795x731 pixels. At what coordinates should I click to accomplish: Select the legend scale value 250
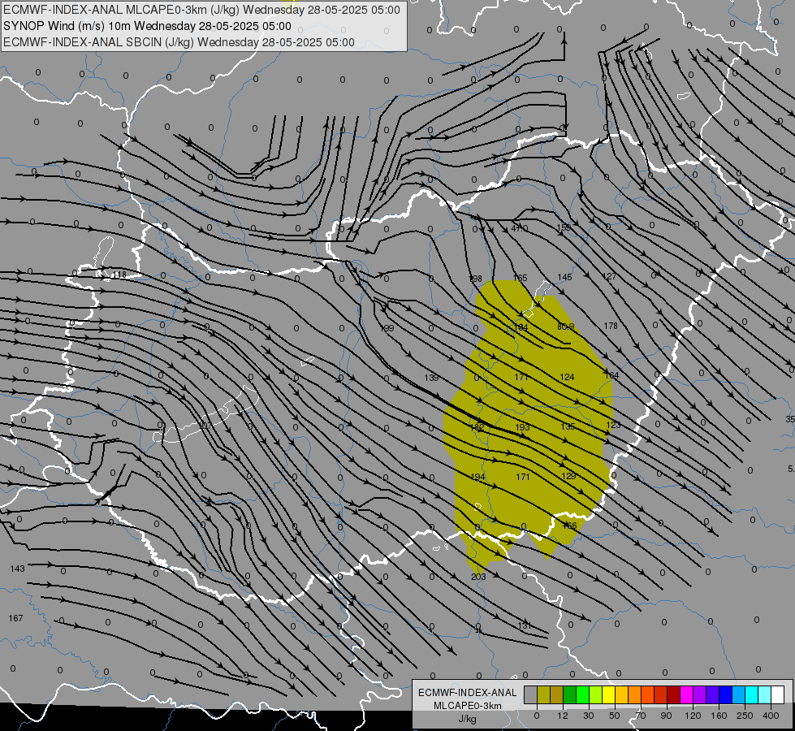[745, 716]
